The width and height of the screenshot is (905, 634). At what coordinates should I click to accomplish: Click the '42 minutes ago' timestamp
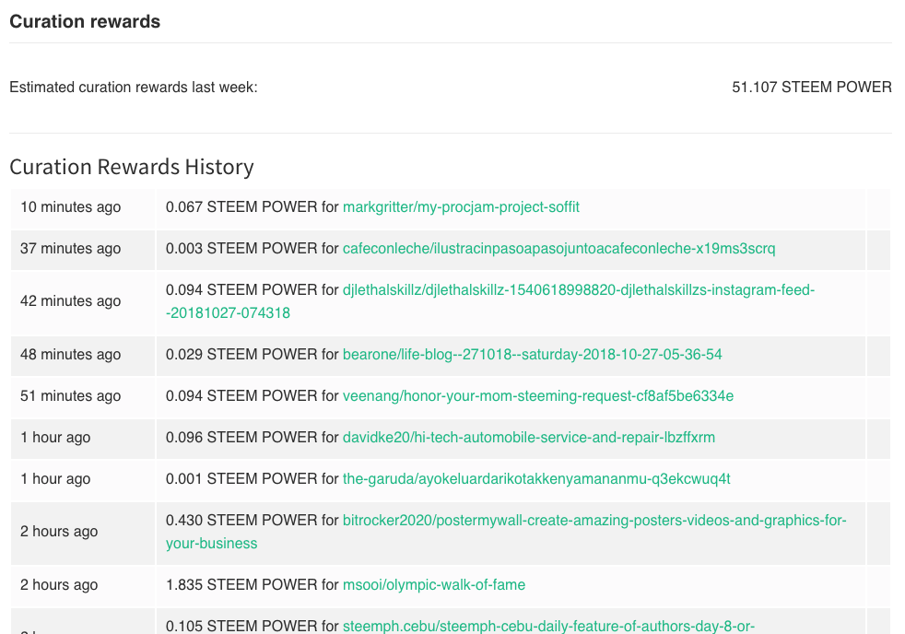70,301
